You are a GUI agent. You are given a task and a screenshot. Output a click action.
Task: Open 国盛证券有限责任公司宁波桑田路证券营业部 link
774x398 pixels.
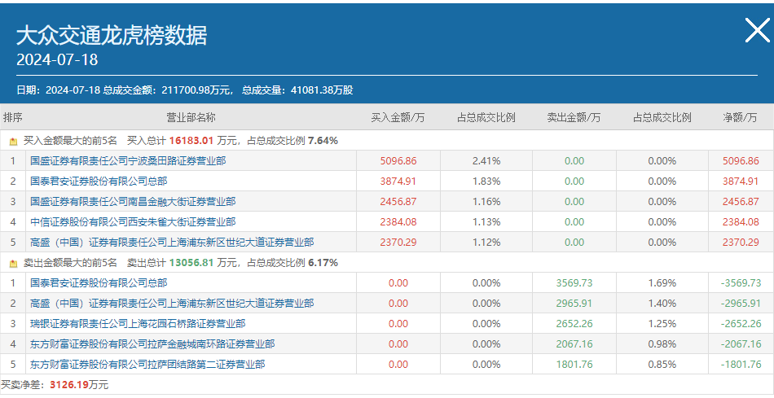128,161
